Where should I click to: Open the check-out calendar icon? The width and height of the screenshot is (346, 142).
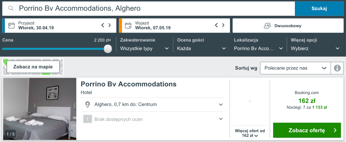point(128,25)
